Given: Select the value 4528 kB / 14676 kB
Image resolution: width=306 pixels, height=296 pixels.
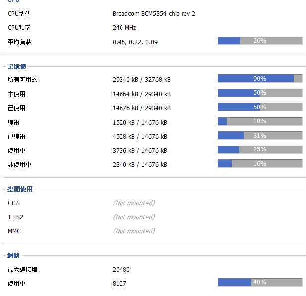Looking at the screenshot, I should 140,137.
